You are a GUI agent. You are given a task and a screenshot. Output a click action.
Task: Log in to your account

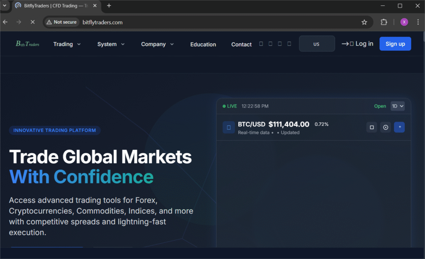361,44
